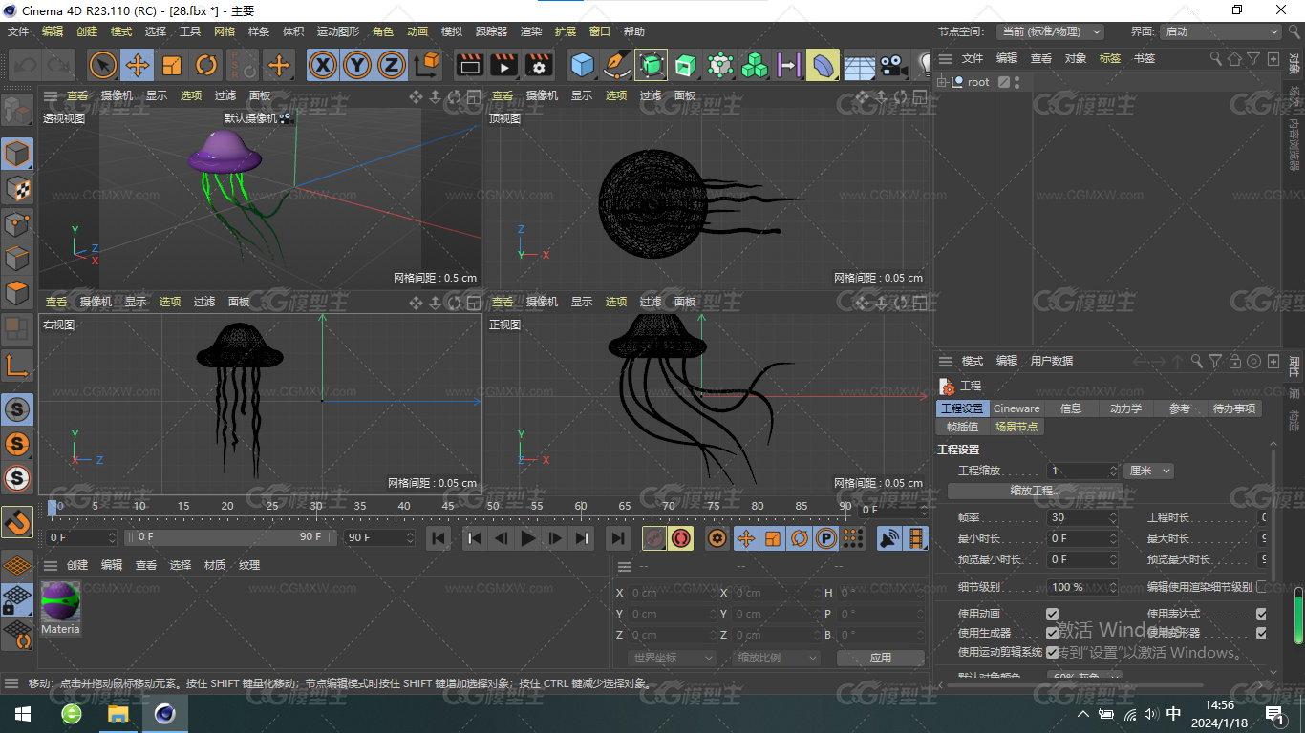
Task: Click the Floor environment icon
Action: (x=858, y=65)
